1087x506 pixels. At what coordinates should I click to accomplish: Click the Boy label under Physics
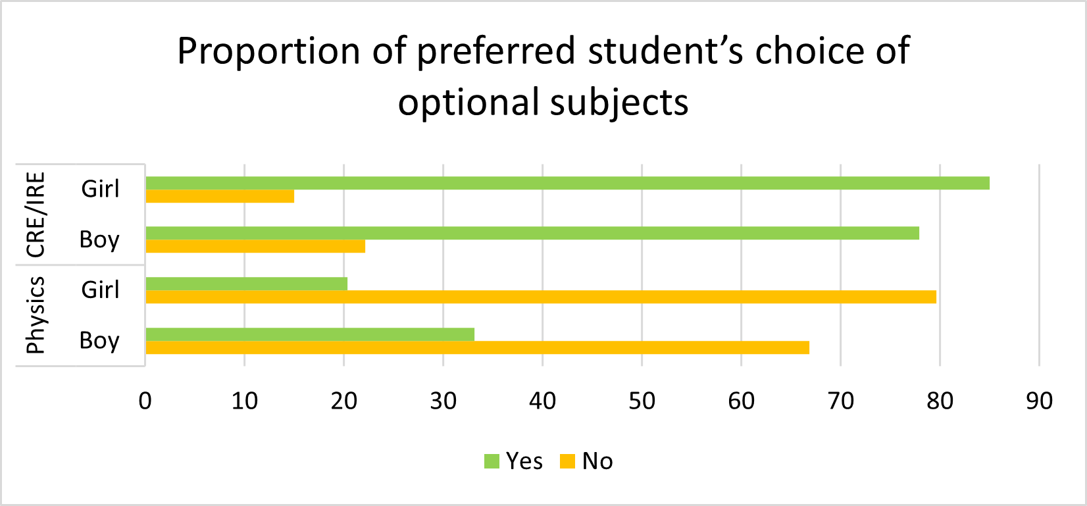(x=99, y=341)
